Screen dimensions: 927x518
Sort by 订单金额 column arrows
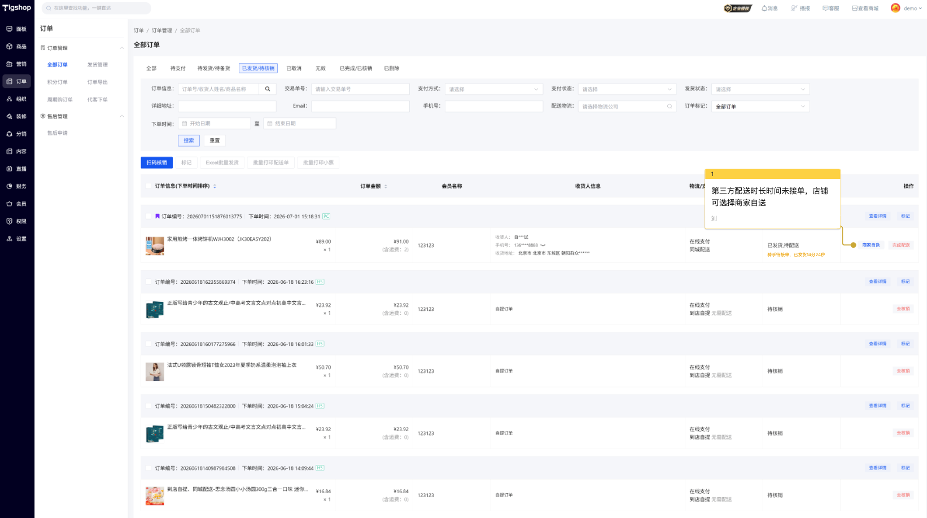click(386, 186)
